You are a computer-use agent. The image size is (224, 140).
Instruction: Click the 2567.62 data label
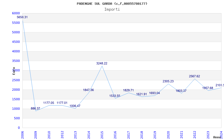(x=194, y=76)
